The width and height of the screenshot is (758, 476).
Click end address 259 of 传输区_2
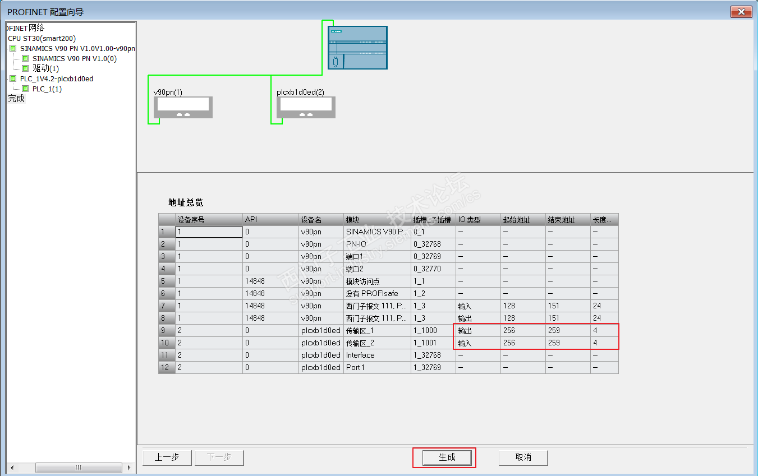[x=568, y=343]
